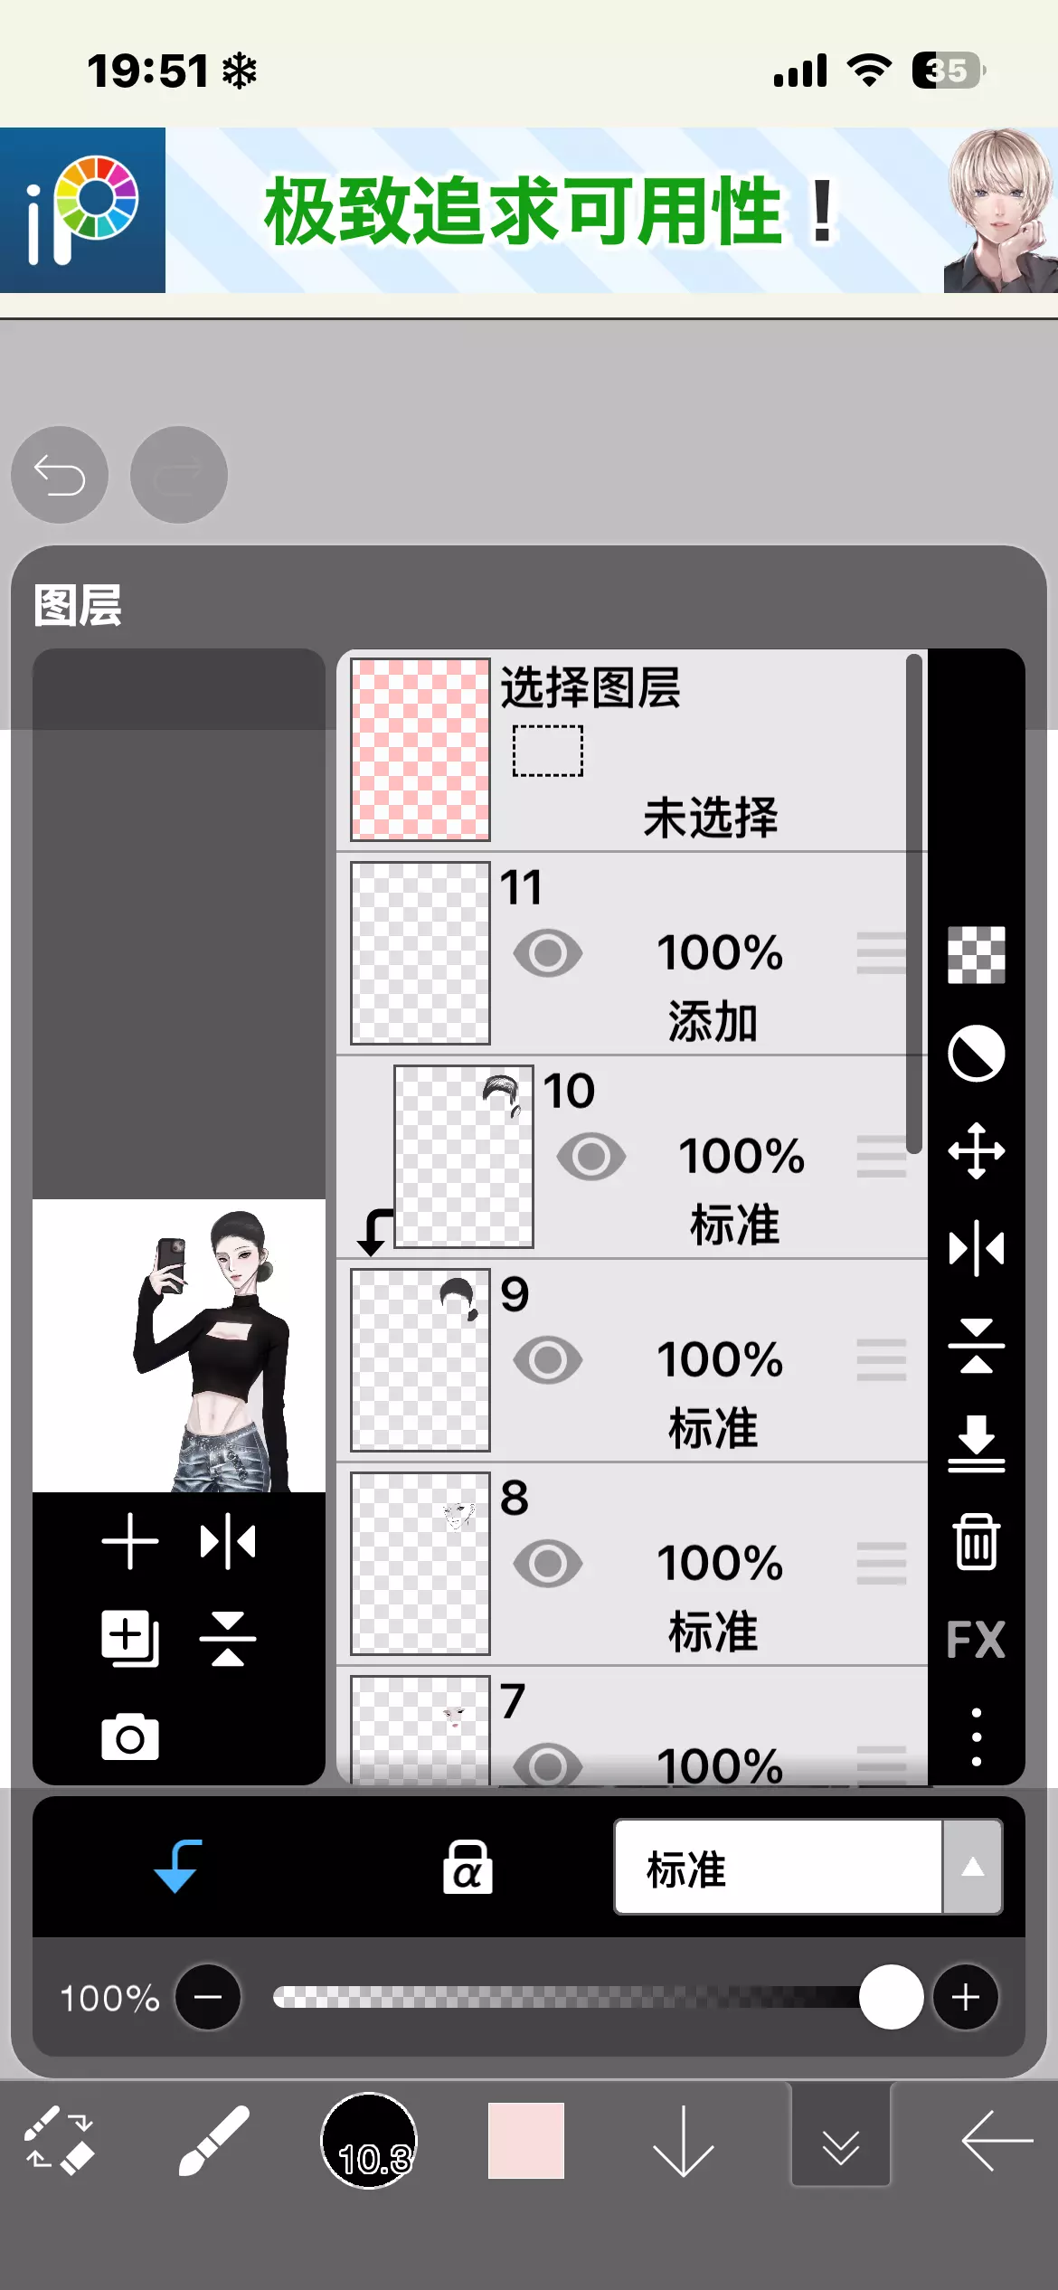Select the 选择图层 selection layer row
The width and height of the screenshot is (1058, 2290).
pos(632,750)
